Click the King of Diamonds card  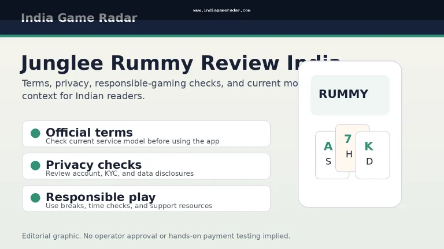373,155
